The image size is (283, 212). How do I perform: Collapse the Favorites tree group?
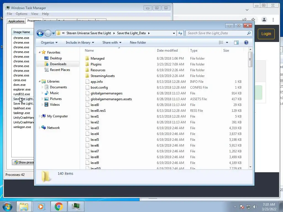click(40, 52)
